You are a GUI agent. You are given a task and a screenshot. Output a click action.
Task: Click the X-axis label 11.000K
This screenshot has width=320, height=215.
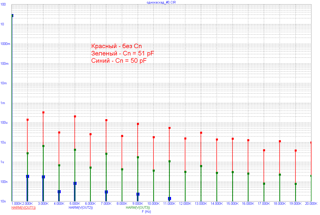[x=169, y=203]
